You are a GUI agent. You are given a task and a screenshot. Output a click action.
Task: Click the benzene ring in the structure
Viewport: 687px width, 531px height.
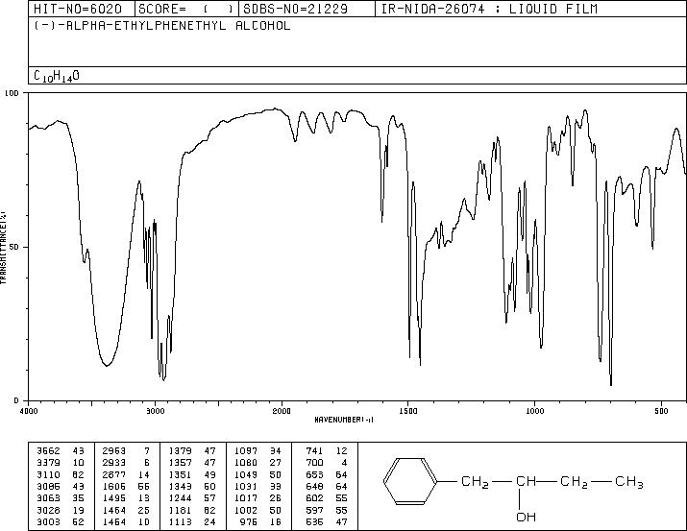pos(410,481)
